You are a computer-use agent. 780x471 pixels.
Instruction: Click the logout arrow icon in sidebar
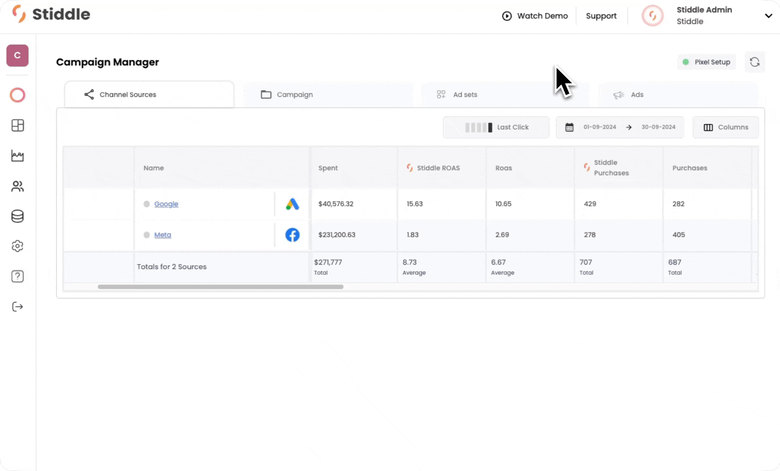tap(17, 307)
